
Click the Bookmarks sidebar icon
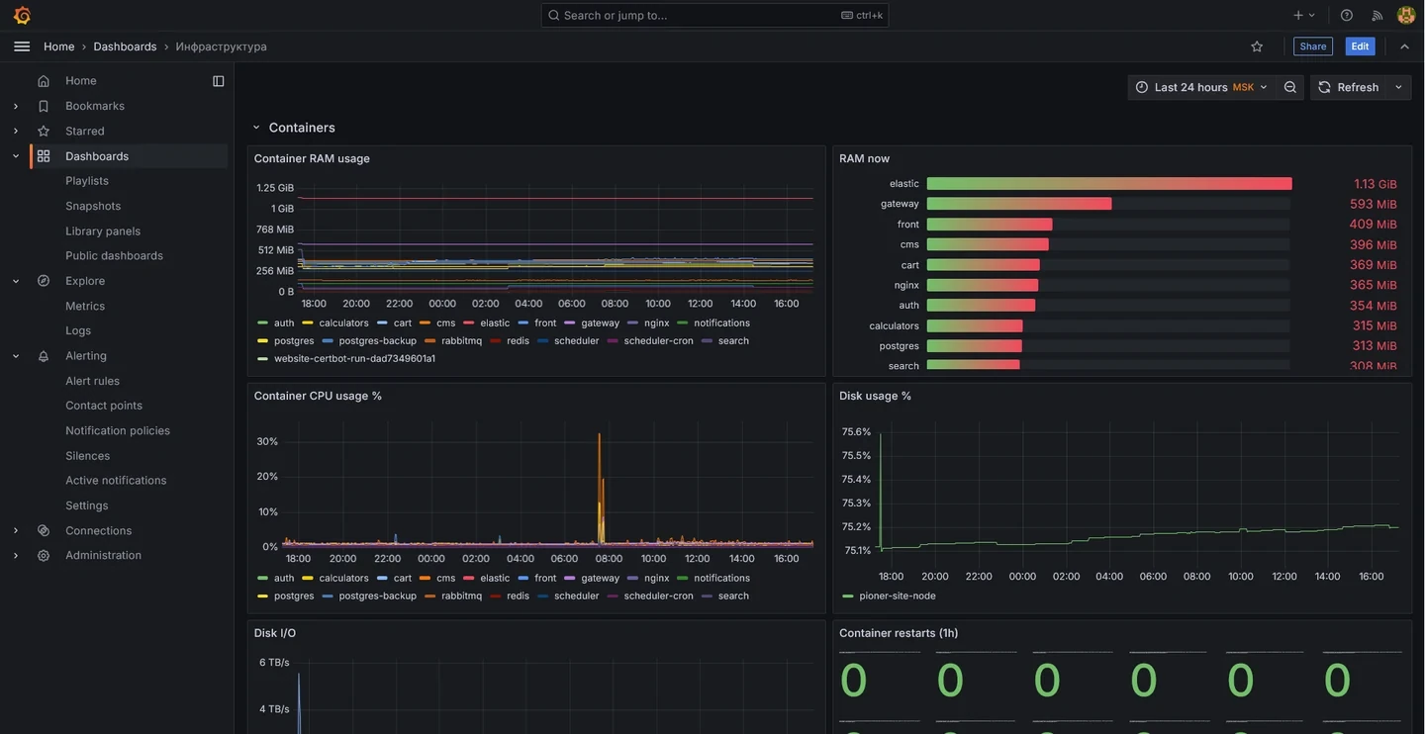click(x=44, y=106)
